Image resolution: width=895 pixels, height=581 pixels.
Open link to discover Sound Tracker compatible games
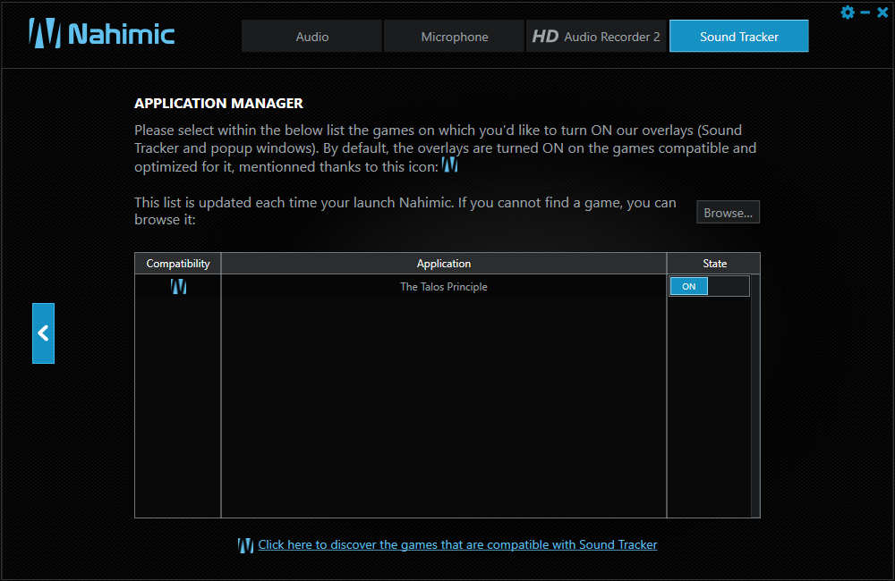click(457, 544)
